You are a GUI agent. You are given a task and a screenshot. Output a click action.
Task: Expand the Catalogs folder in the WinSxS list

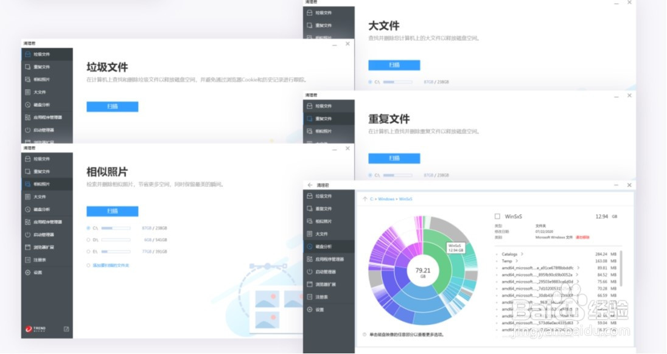(x=522, y=254)
